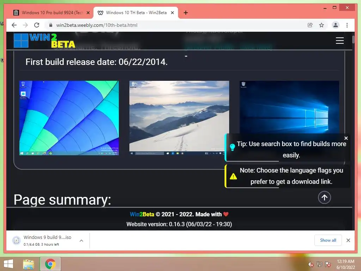The height and width of the screenshot is (271, 361).
Task: Click the yellow warning note icon
Action: 233,176
